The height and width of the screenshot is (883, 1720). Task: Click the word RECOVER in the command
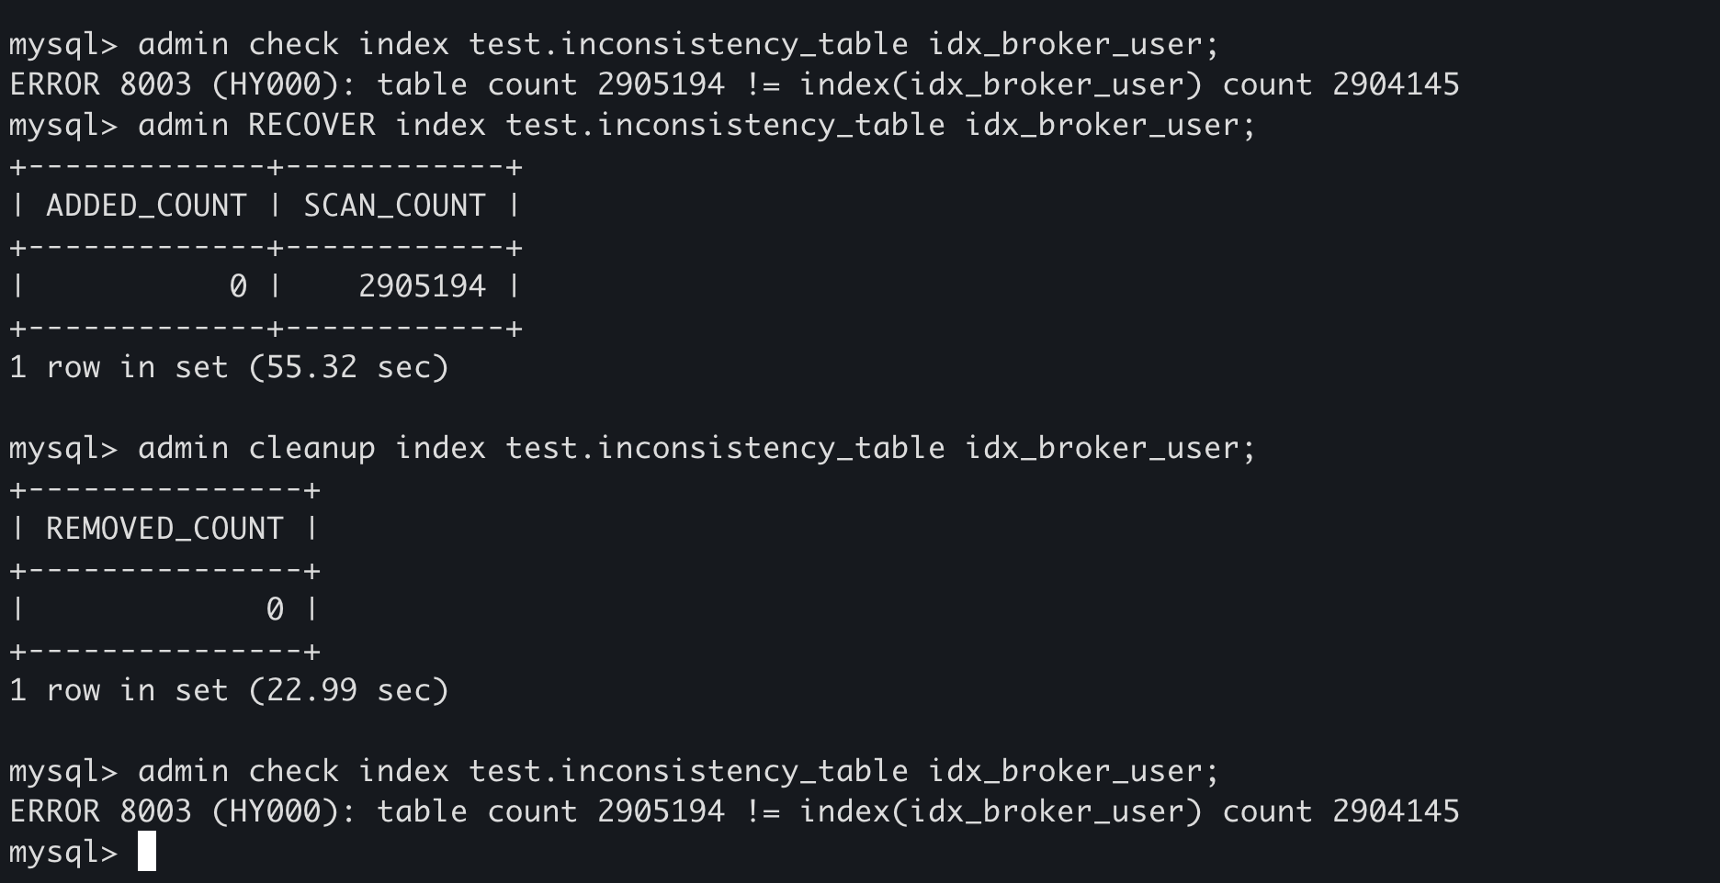tap(311, 125)
